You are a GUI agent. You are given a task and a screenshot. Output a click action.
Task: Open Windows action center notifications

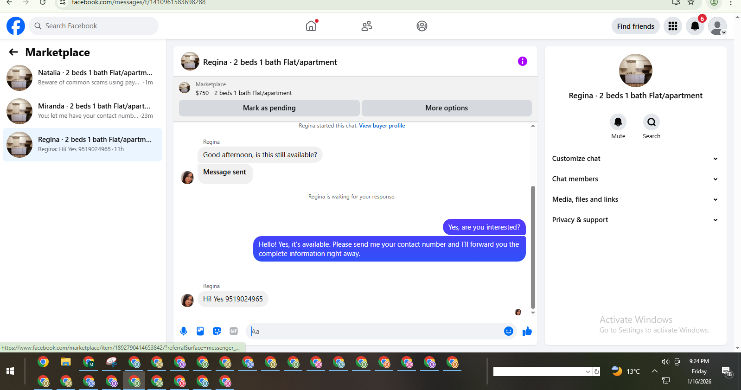727,371
